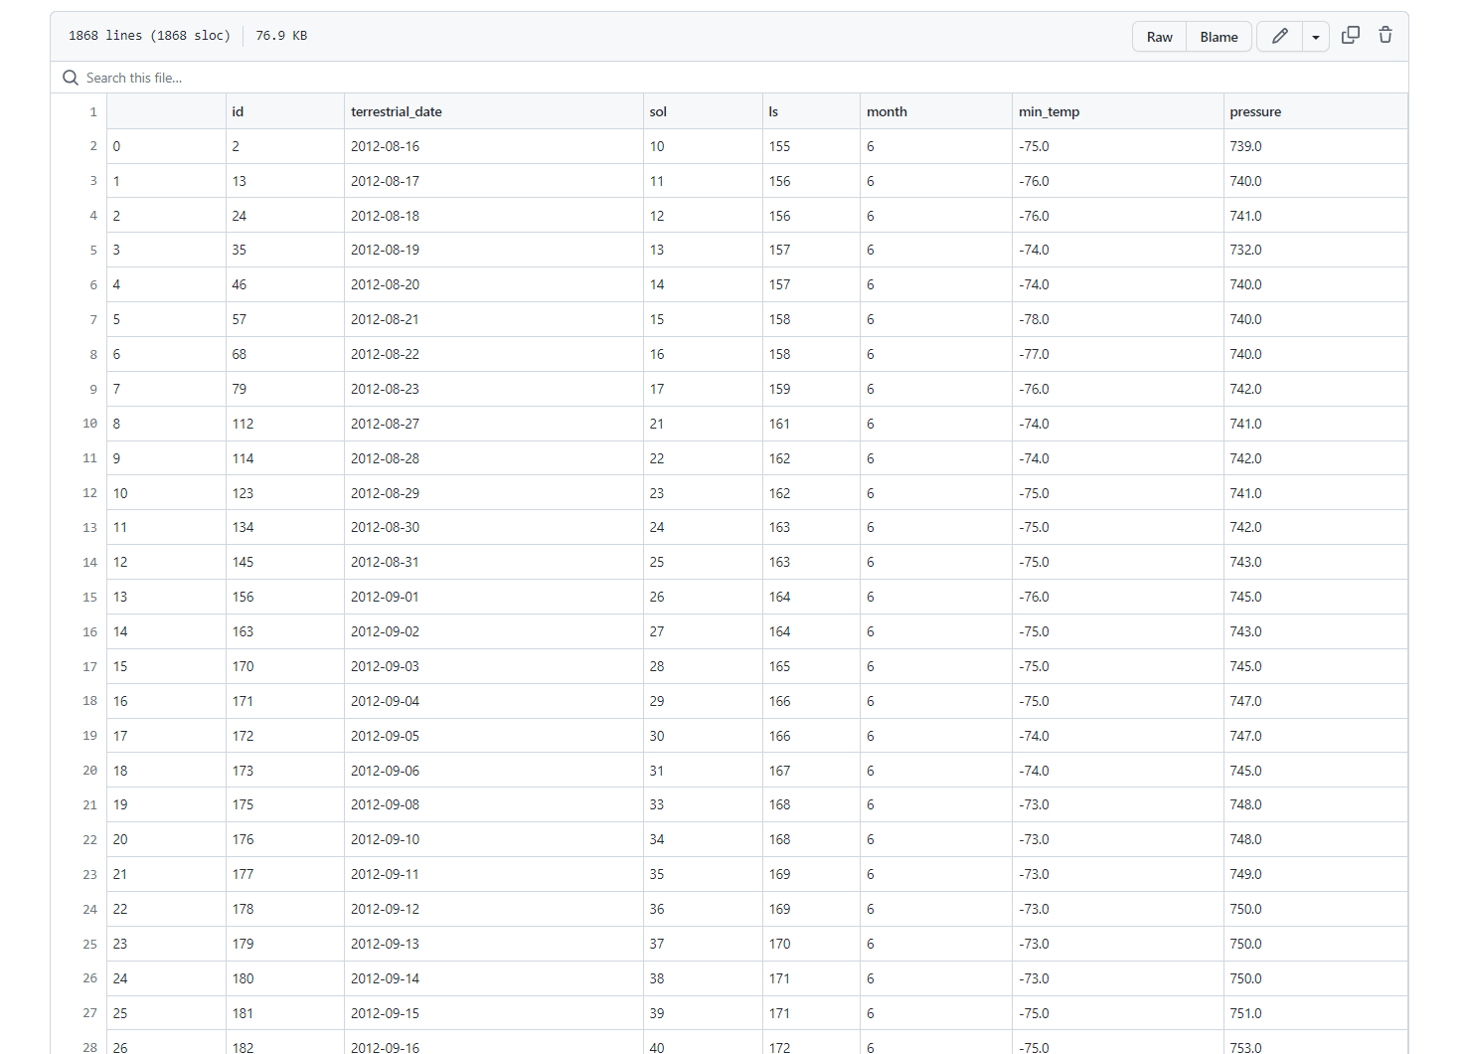
Task: Switch to the Blame view
Action: click(x=1219, y=36)
